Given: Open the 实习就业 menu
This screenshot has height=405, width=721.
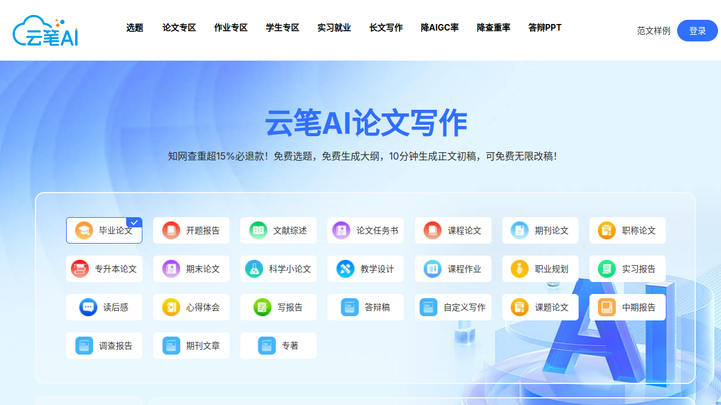Looking at the screenshot, I should tap(334, 28).
